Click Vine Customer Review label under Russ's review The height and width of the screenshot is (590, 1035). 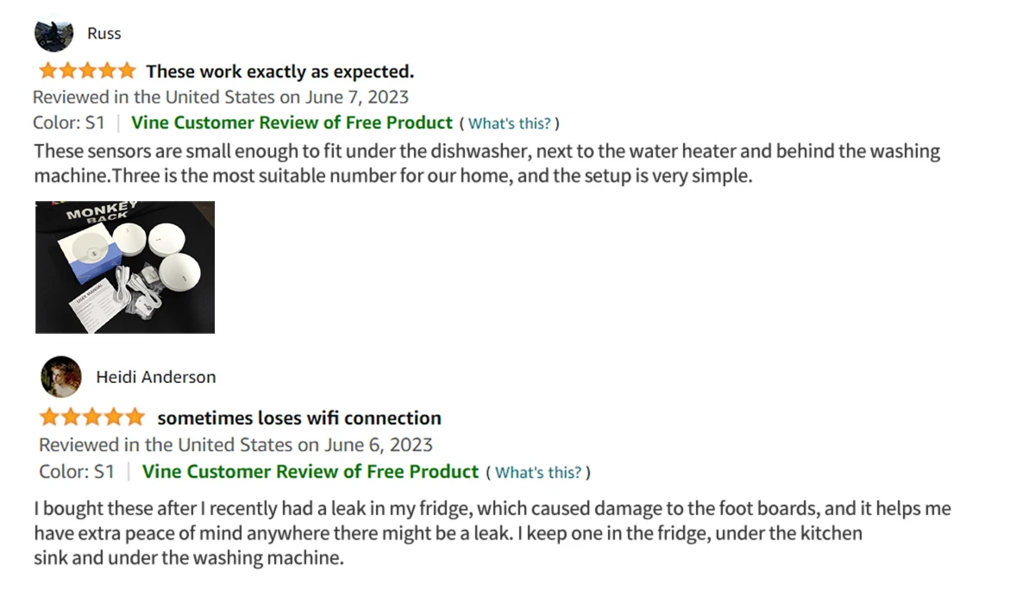(292, 122)
